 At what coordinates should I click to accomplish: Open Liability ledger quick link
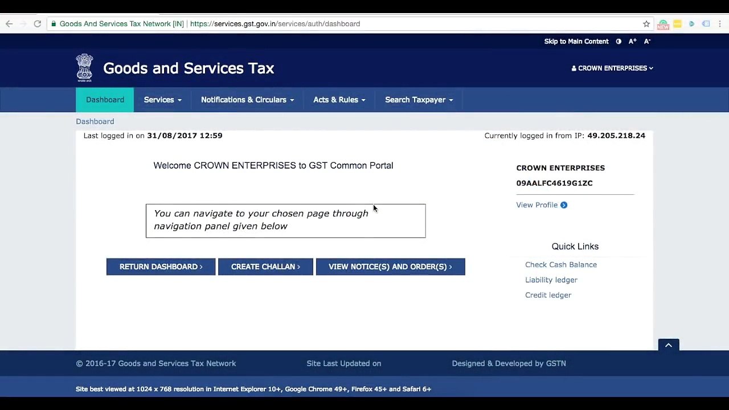tap(551, 280)
